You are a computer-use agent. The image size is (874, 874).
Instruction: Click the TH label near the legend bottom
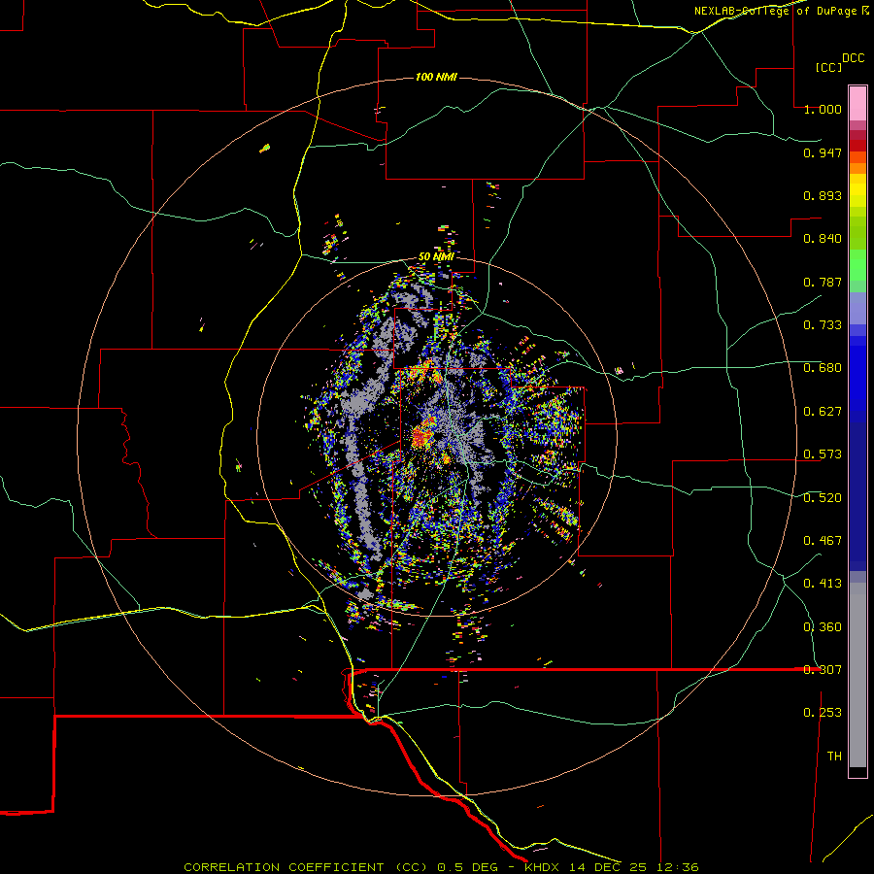pos(834,756)
